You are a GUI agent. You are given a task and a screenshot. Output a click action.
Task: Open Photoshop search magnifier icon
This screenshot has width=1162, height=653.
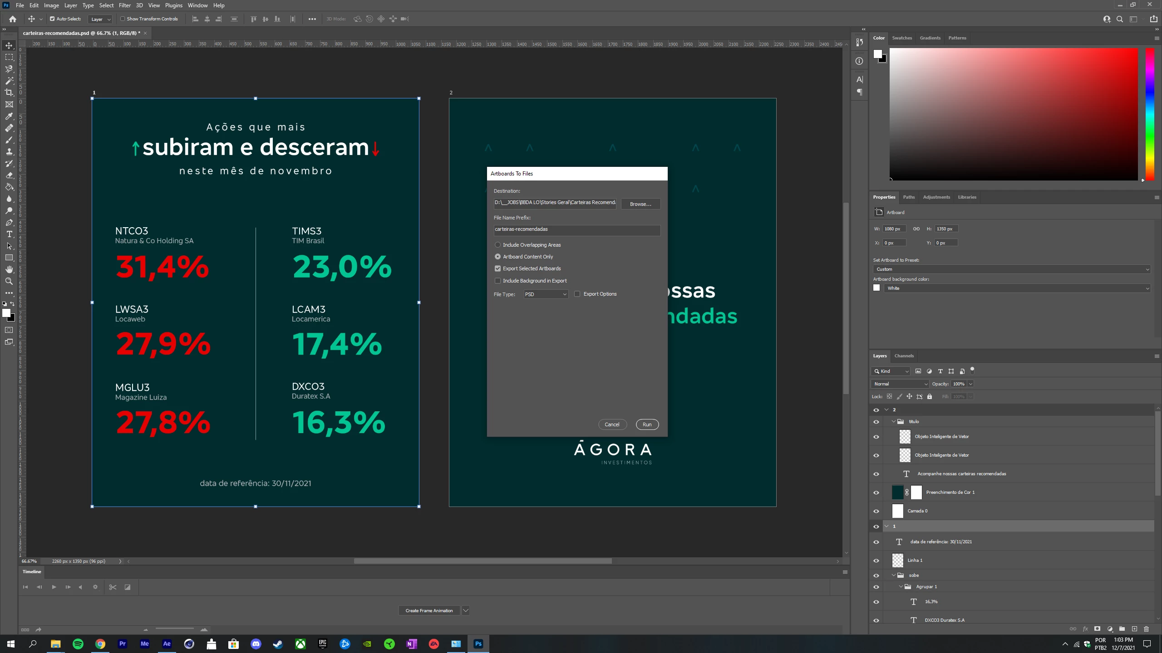[1120, 19]
